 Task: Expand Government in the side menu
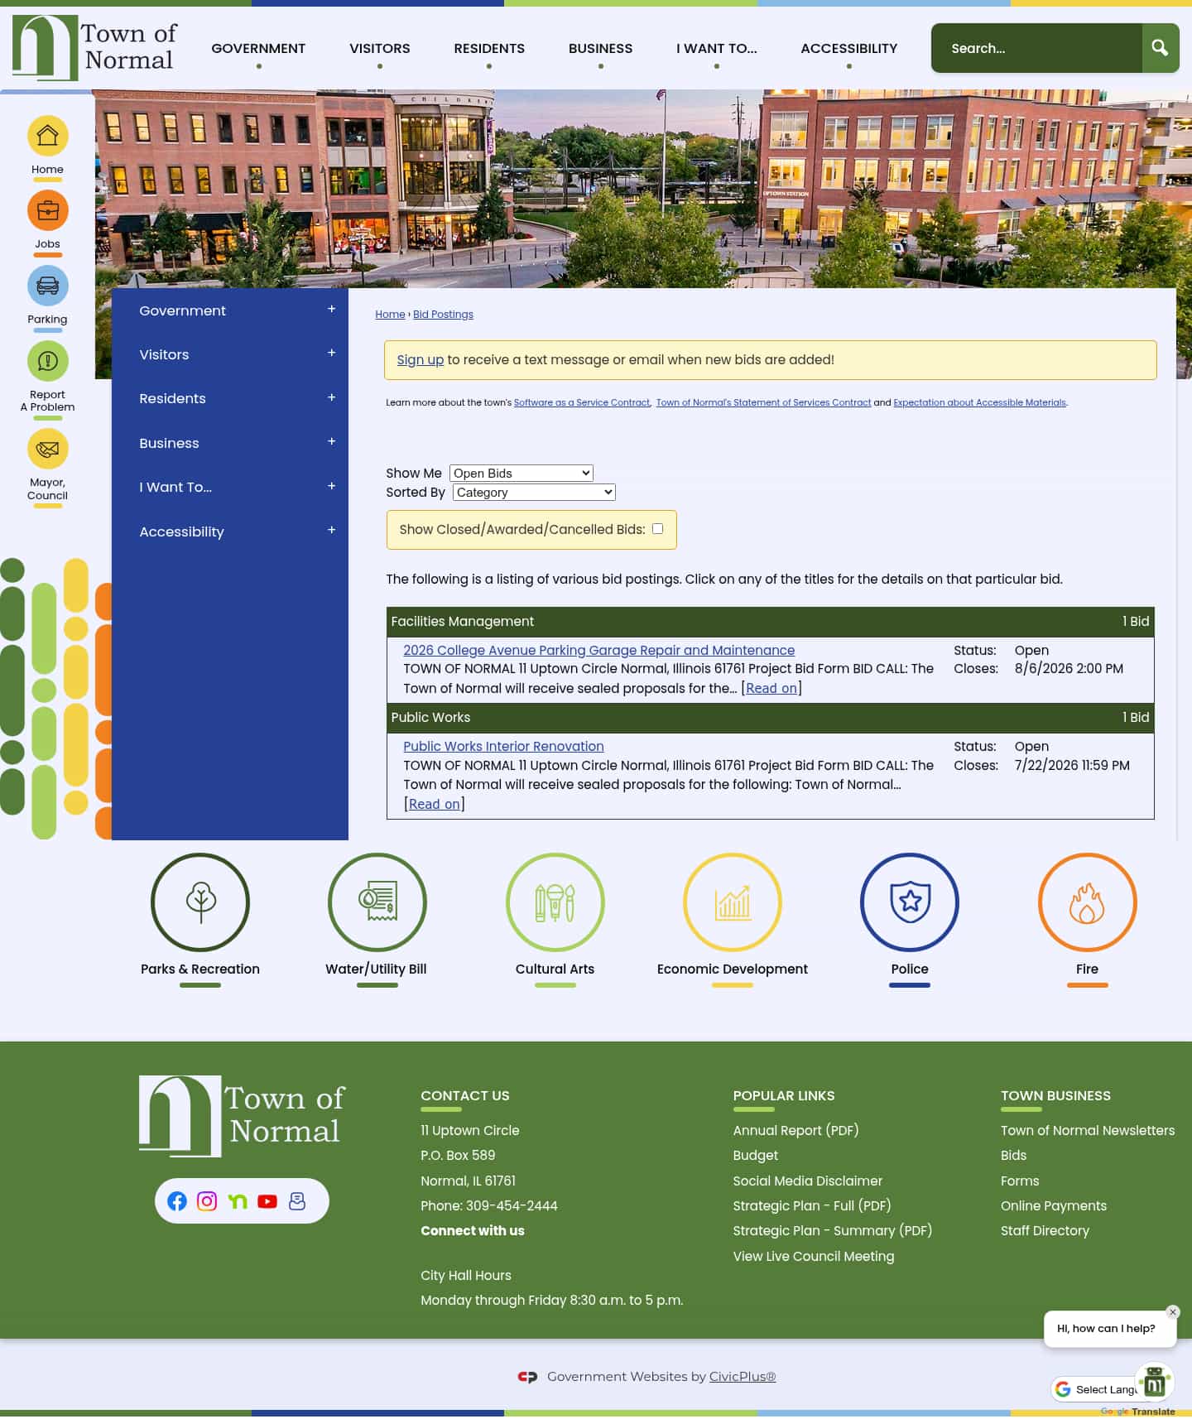[331, 309]
